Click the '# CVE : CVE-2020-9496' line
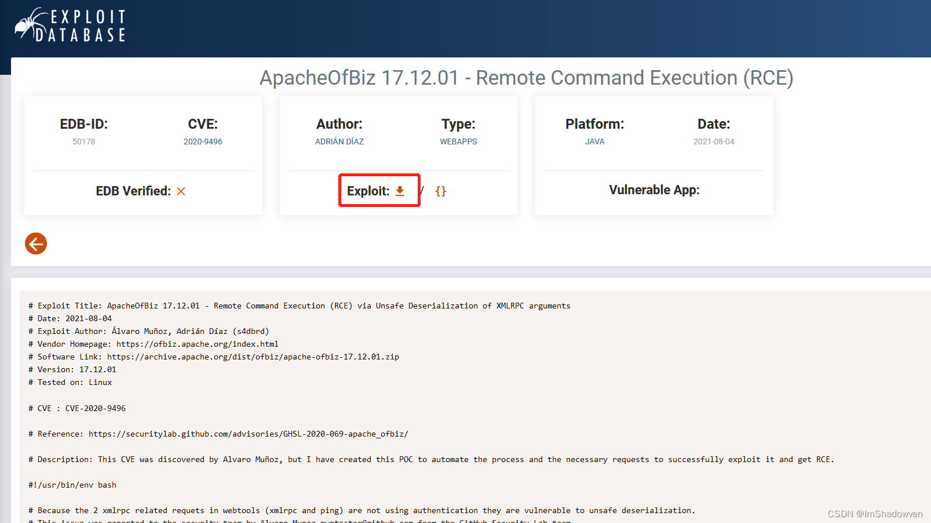This screenshot has height=523, width=931. tap(77, 408)
